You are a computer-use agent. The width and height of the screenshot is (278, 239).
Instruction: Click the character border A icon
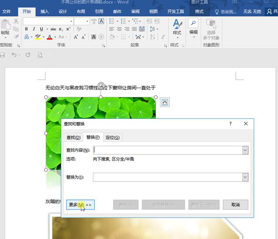[101, 21]
